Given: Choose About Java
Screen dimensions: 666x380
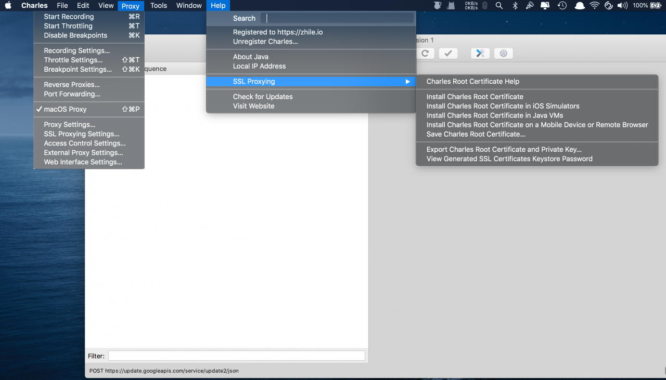Looking at the screenshot, I should click(x=311, y=57).
